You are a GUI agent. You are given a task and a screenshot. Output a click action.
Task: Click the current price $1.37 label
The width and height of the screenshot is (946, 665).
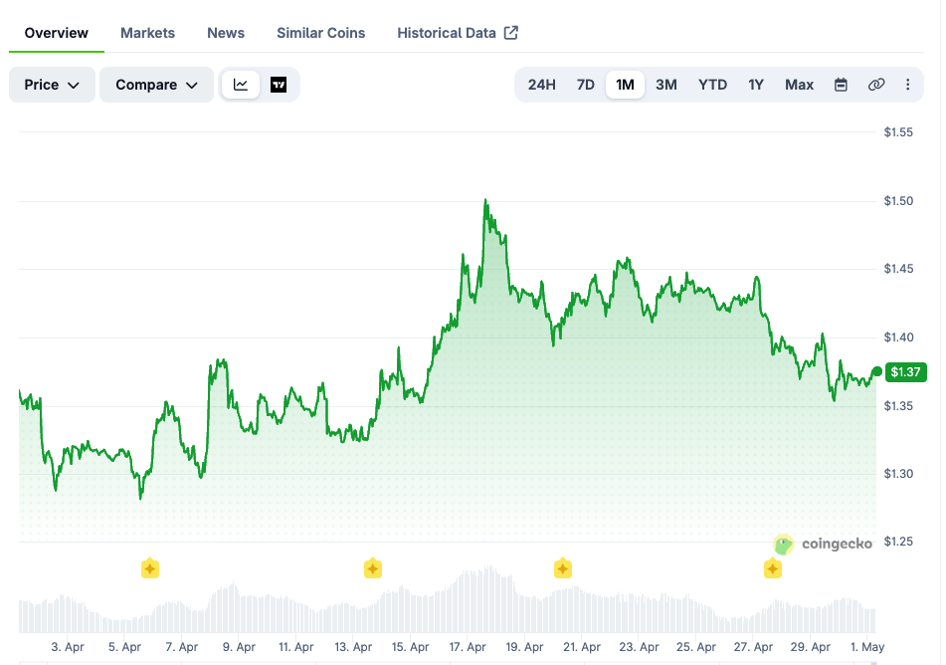tap(905, 372)
